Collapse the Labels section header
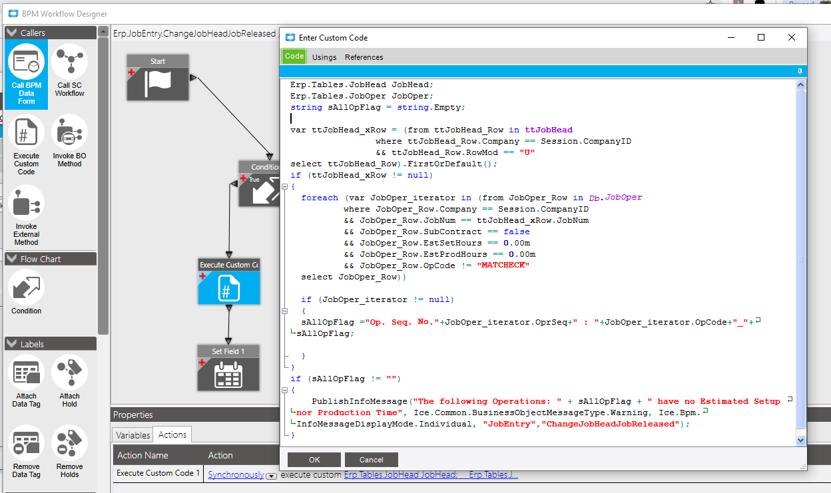831x493 pixels. click(x=11, y=344)
